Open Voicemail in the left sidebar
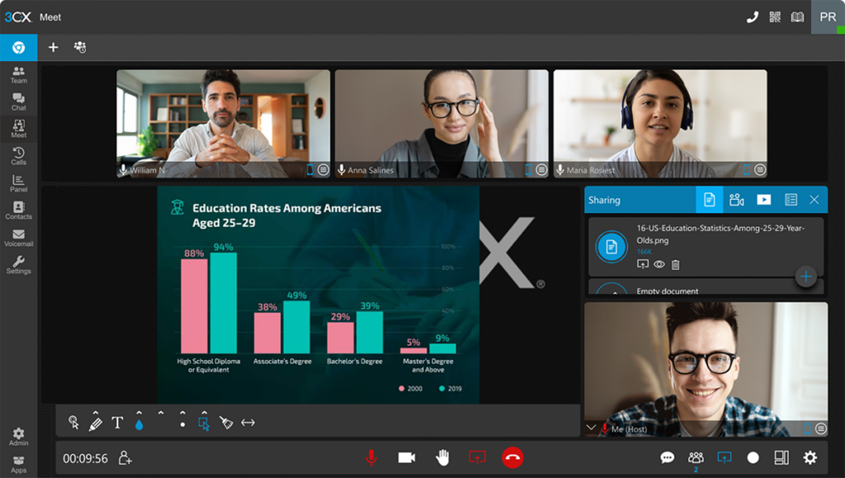Viewport: 845px width, 478px height. 18,238
